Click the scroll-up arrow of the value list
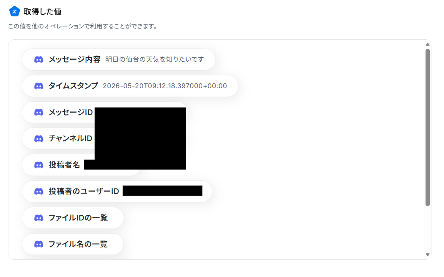The height and width of the screenshot is (277, 444). [x=428, y=44]
